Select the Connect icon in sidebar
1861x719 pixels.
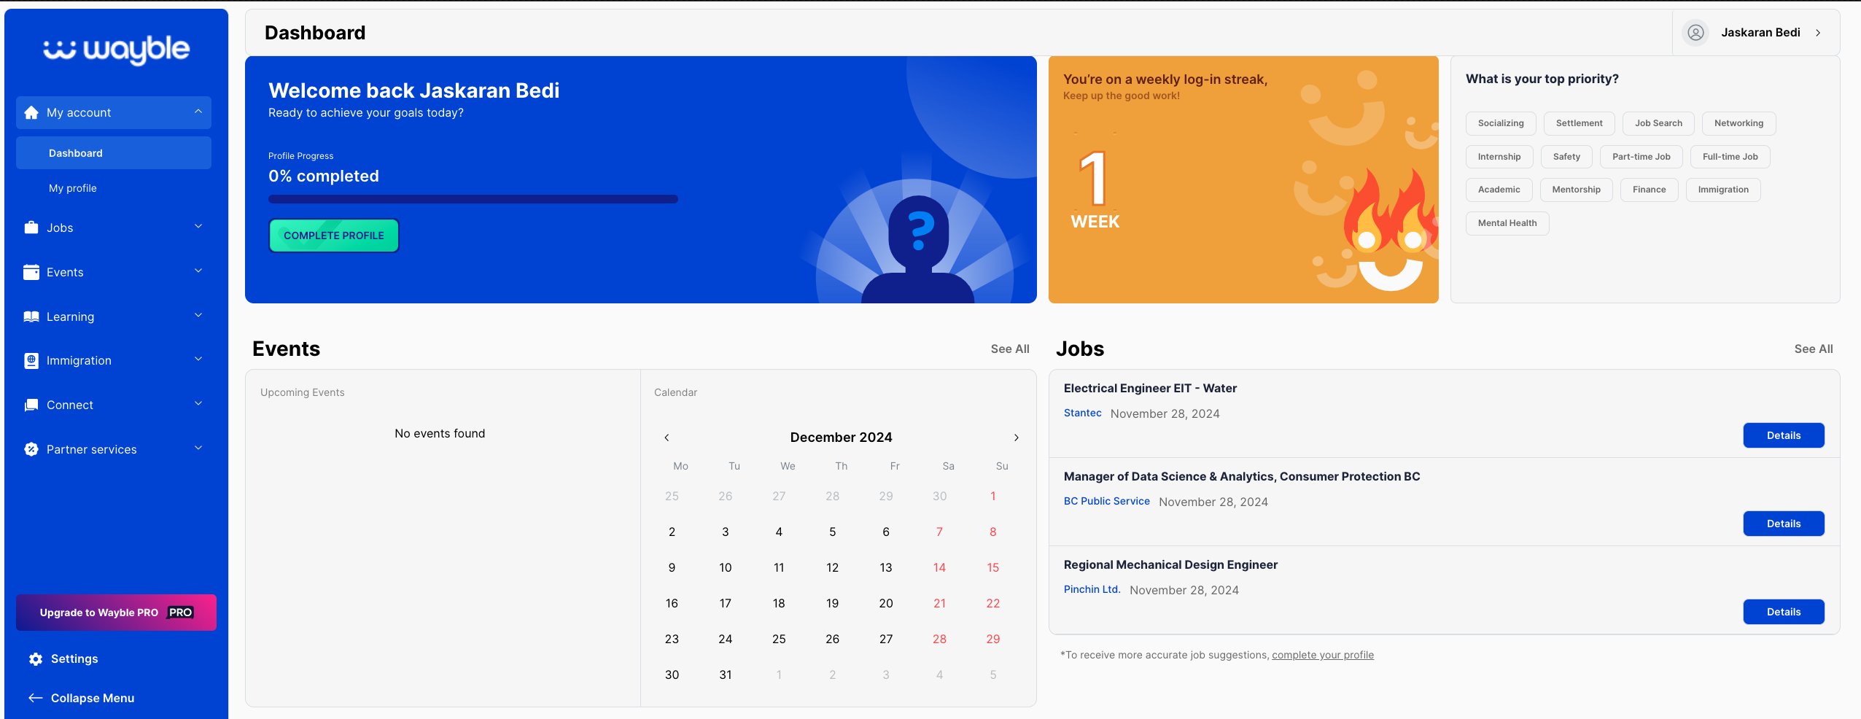[x=31, y=405]
